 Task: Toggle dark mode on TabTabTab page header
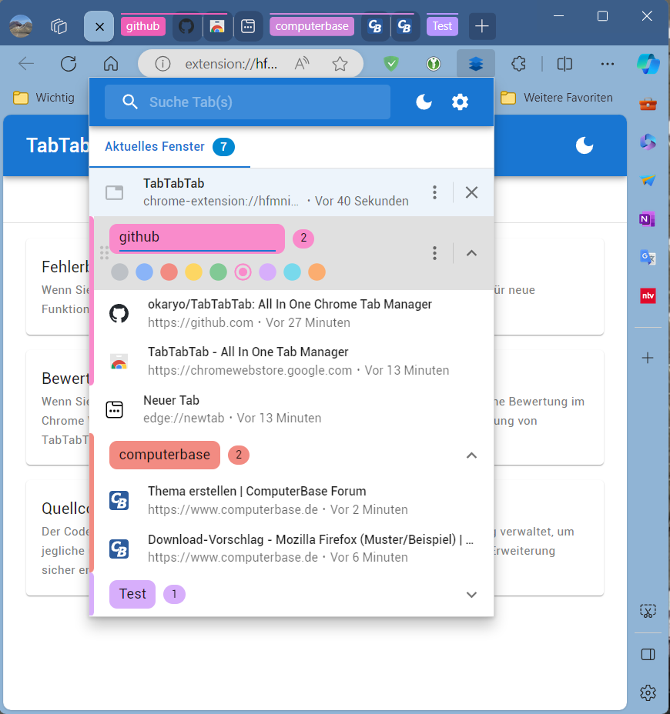point(585,145)
